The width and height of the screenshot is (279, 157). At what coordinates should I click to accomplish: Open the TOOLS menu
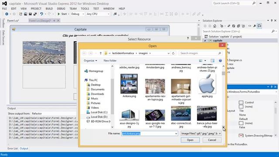[85, 9]
